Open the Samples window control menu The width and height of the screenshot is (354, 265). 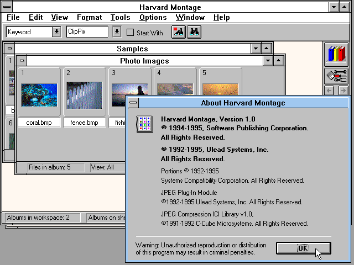pyautogui.click(x=9, y=49)
